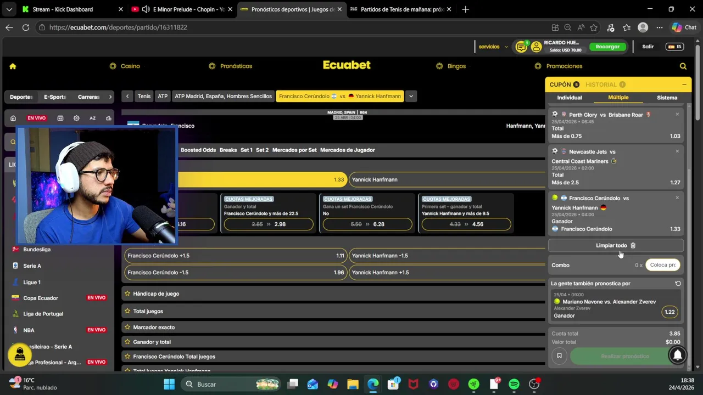Refresh the suggested predictions list
The height and width of the screenshot is (395, 703).
(x=678, y=284)
